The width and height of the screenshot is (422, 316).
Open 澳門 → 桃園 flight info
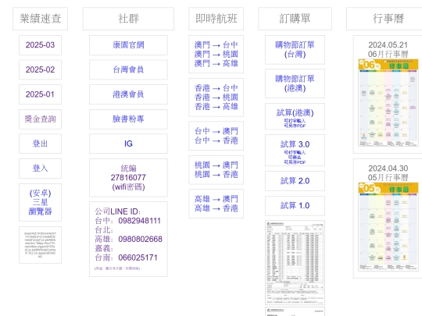(x=216, y=54)
